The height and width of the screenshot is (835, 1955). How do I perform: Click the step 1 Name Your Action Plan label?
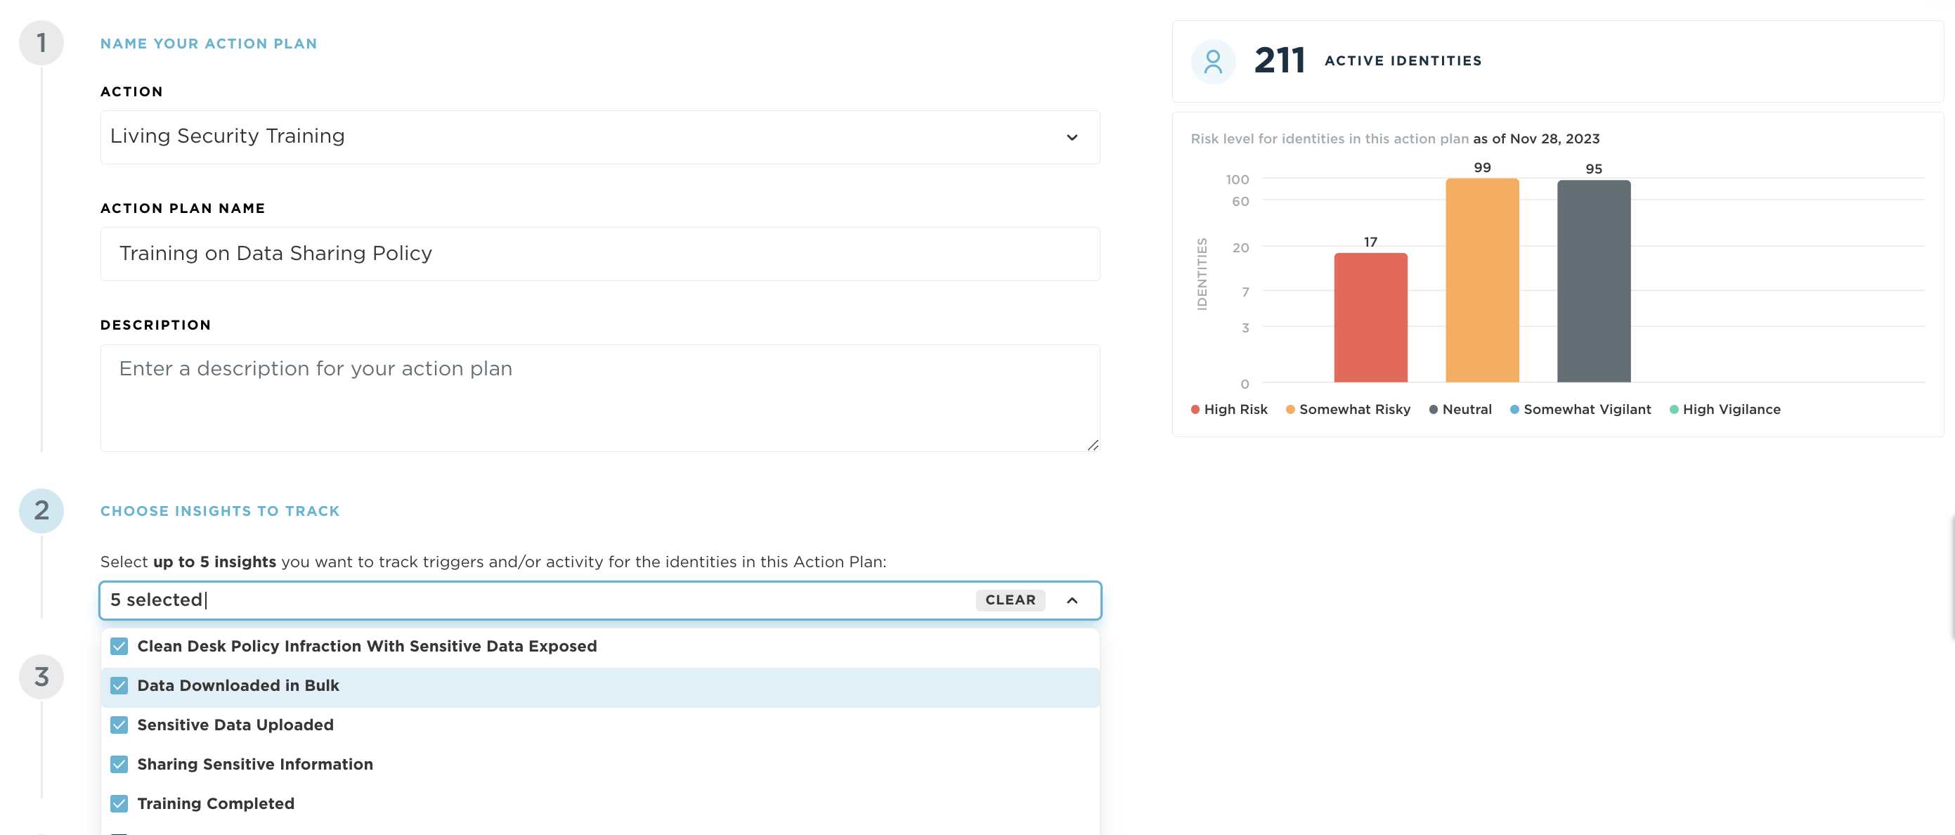pos(207,42)
